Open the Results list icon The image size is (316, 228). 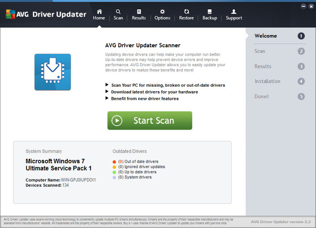coord(139,11)
